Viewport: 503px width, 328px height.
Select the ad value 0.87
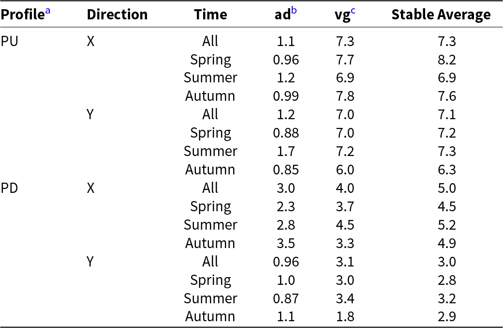click(286, 298)
